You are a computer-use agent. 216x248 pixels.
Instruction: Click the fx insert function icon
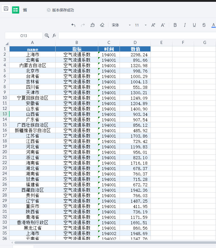(x=54, y=36)
